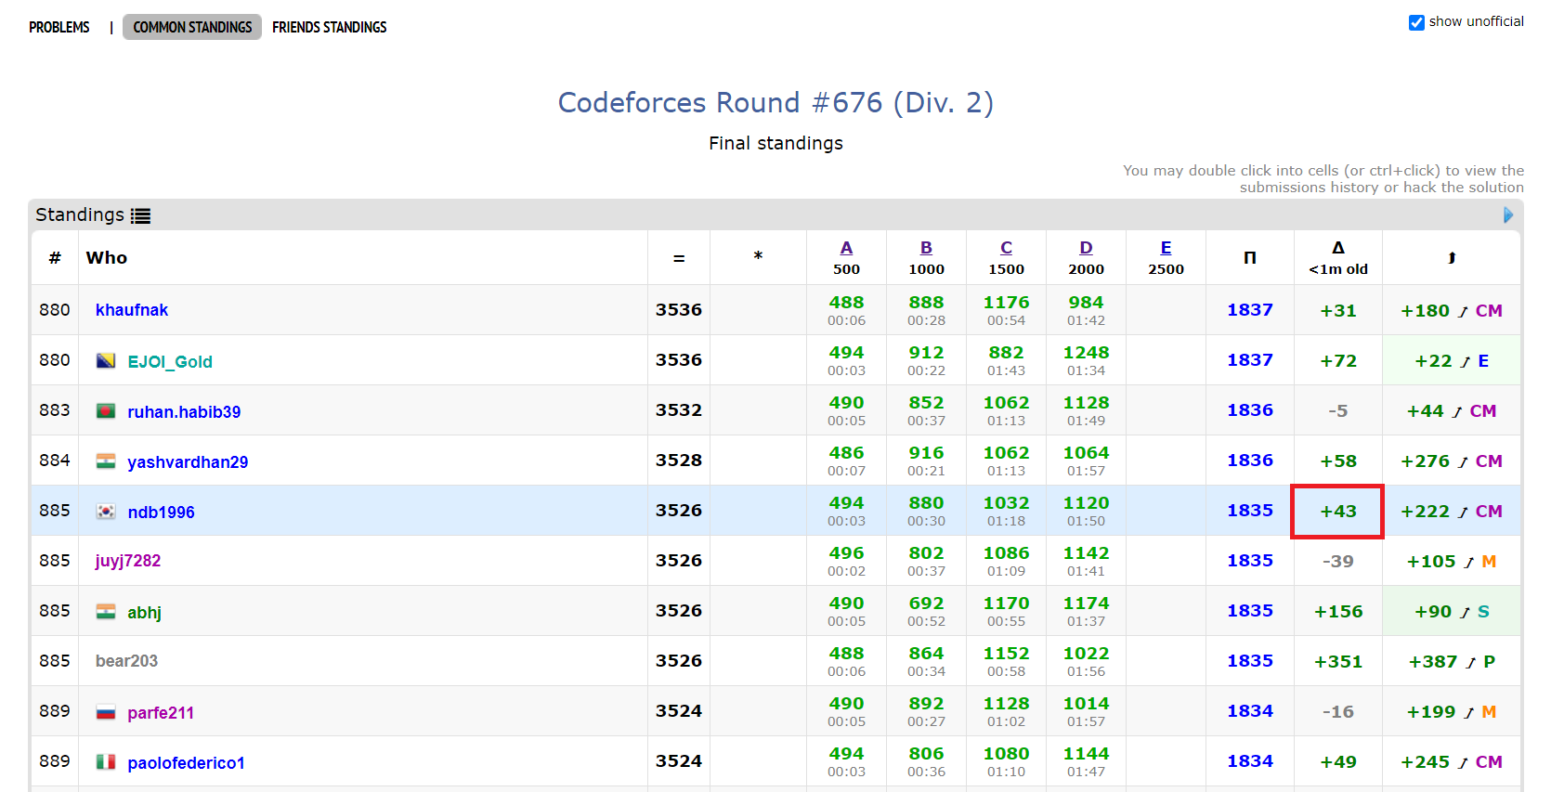Open EJOI_Gold's profile

point(170,362)
